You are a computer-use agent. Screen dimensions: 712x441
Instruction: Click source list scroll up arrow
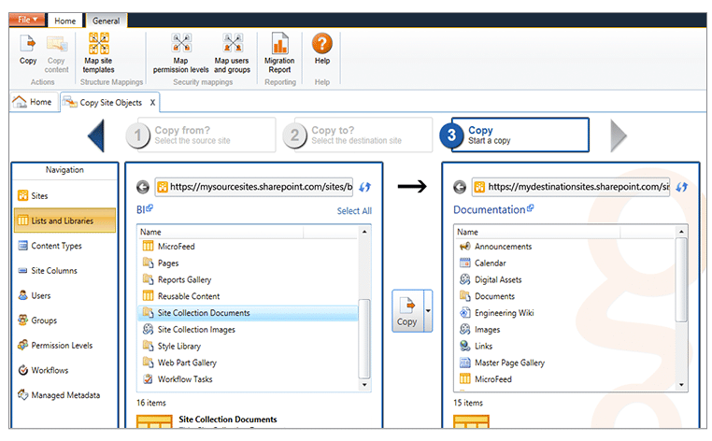pos(364,232)
